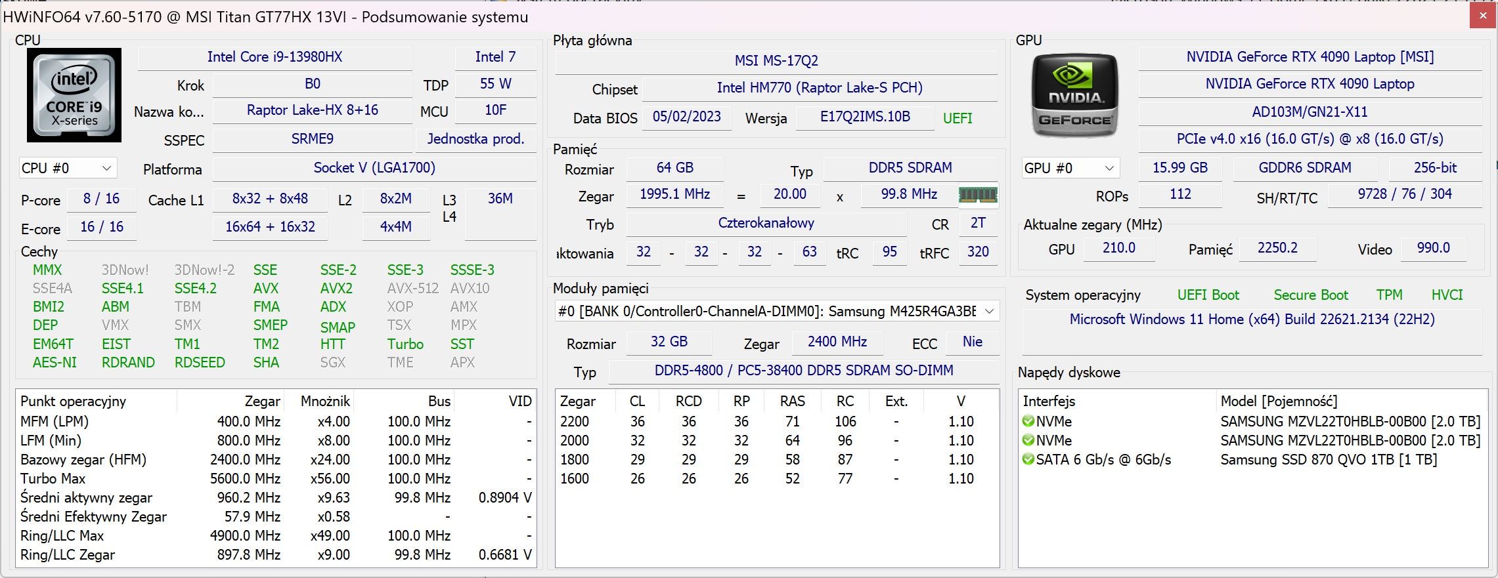The image size is (1498, 578).
Task: Click the 15.99 GB video memory value
Action: 1180,168
